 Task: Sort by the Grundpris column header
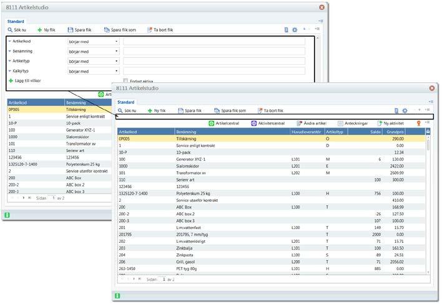click(394, 131)
